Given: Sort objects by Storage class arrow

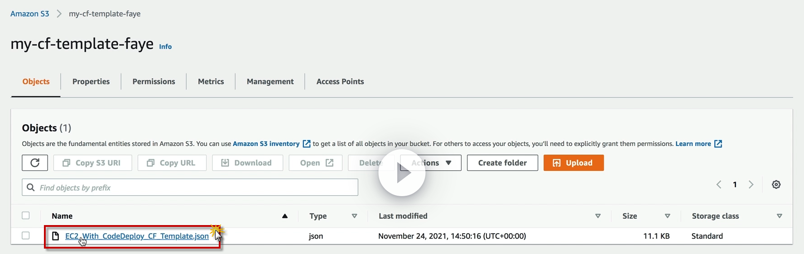Looking at the screenshot, I should 779,216.
